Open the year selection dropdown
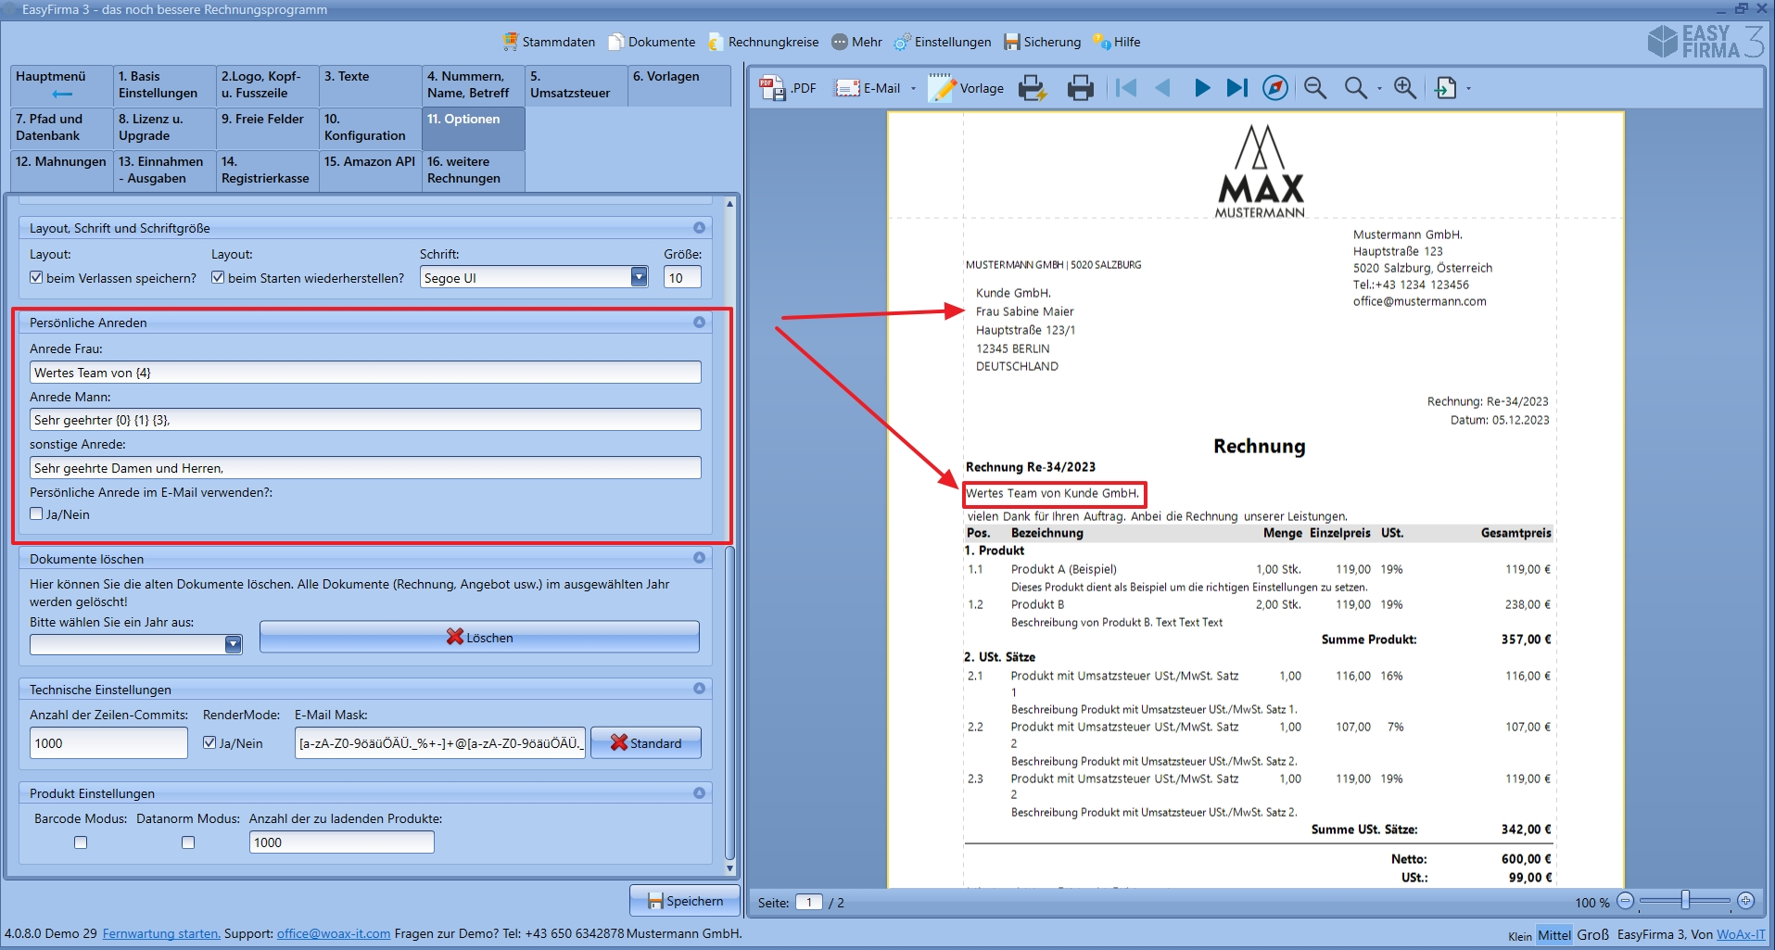This screenshot has width=1775, height=950. pos(233,644)
